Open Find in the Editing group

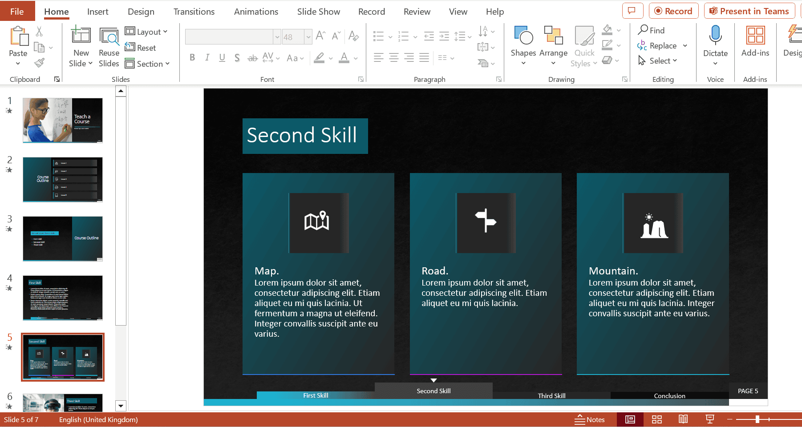[652, 30]
